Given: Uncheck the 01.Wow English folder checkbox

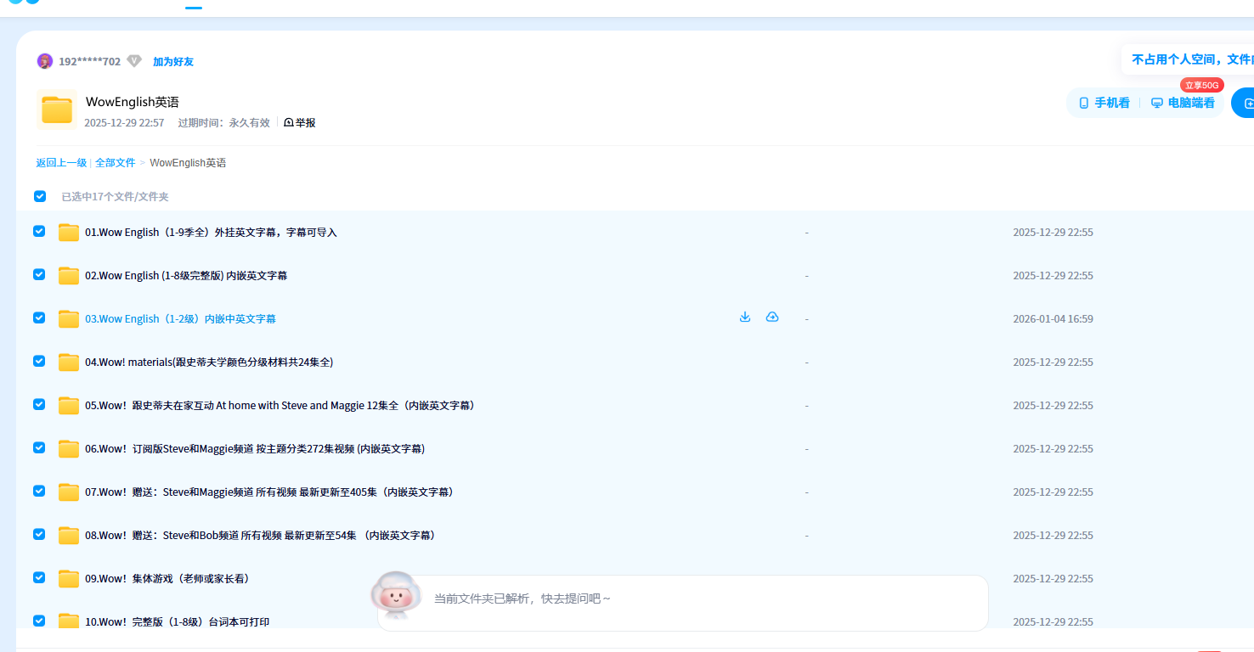Looking at the screenshot, I should [39, 231].
